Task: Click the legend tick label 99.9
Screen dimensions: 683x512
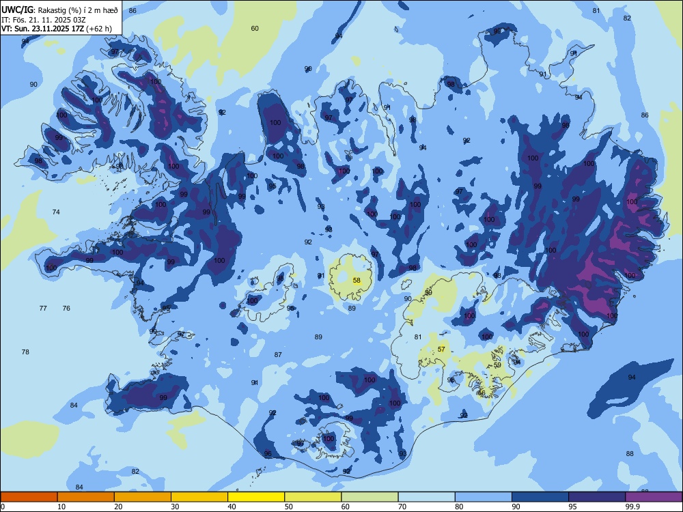Action: (x=632, y=507)
